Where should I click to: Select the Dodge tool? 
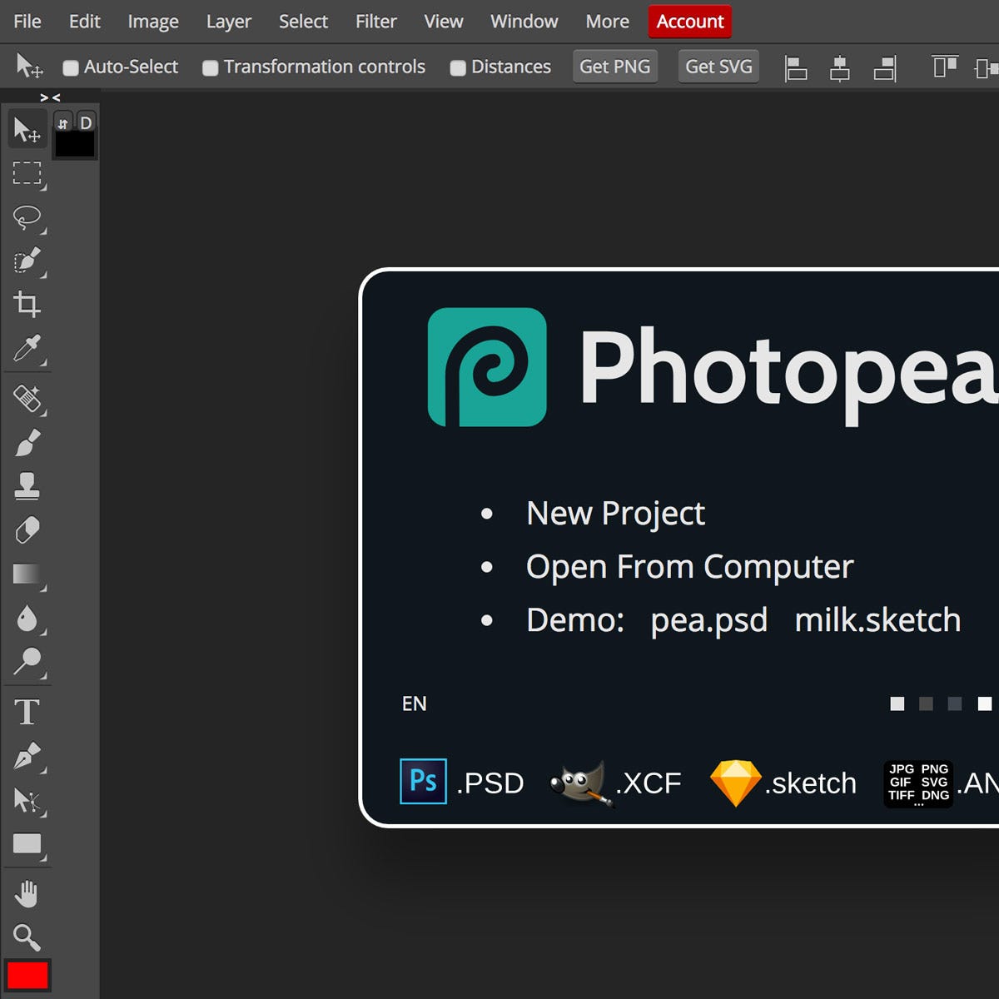(x=27, y=662)
